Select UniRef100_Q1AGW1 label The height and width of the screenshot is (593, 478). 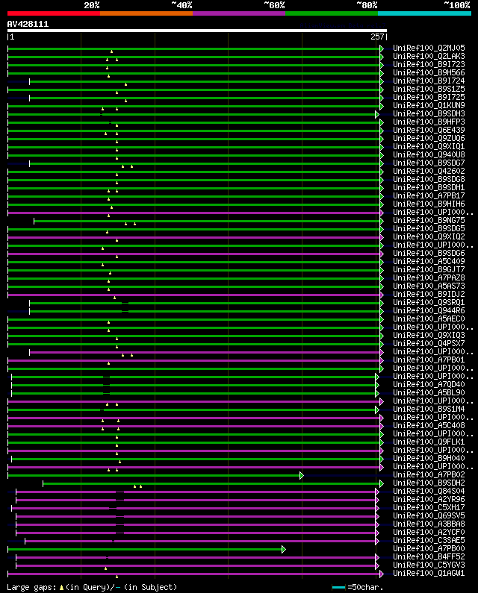pos(429,574)
